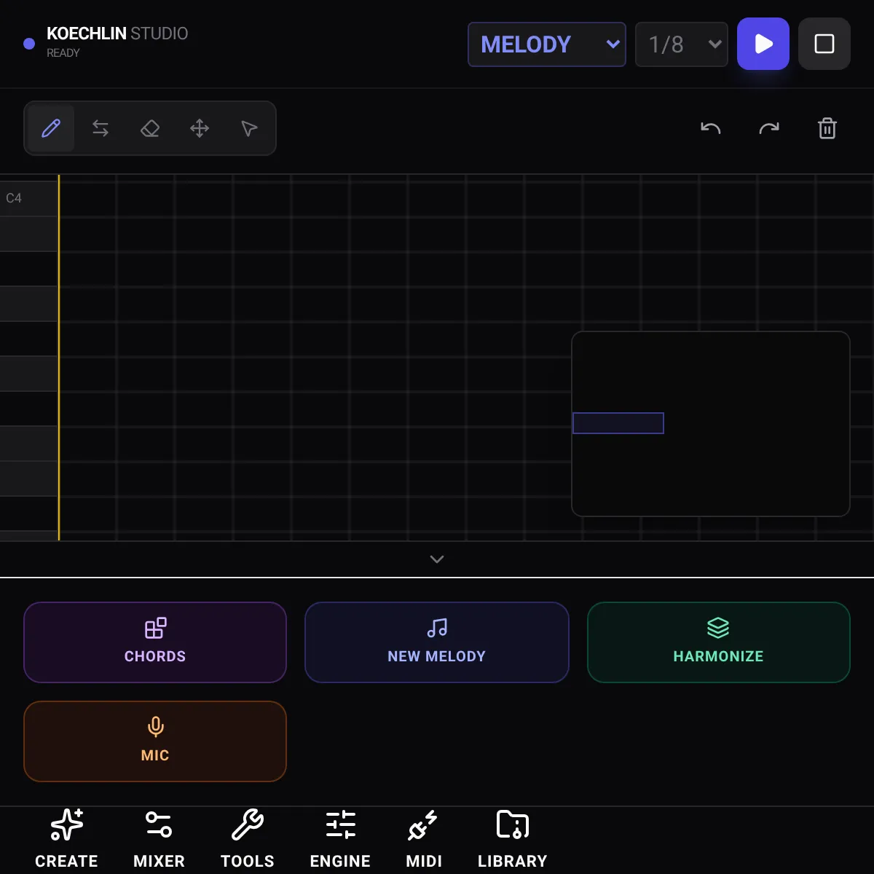Viewport: 874px width, 874px height.
Task: Activate the Move tool
Action: (200, 128)
